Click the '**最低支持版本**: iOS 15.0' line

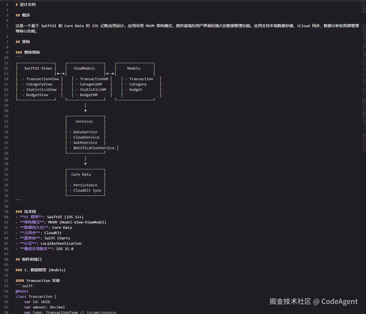click(x=45, y=249)
